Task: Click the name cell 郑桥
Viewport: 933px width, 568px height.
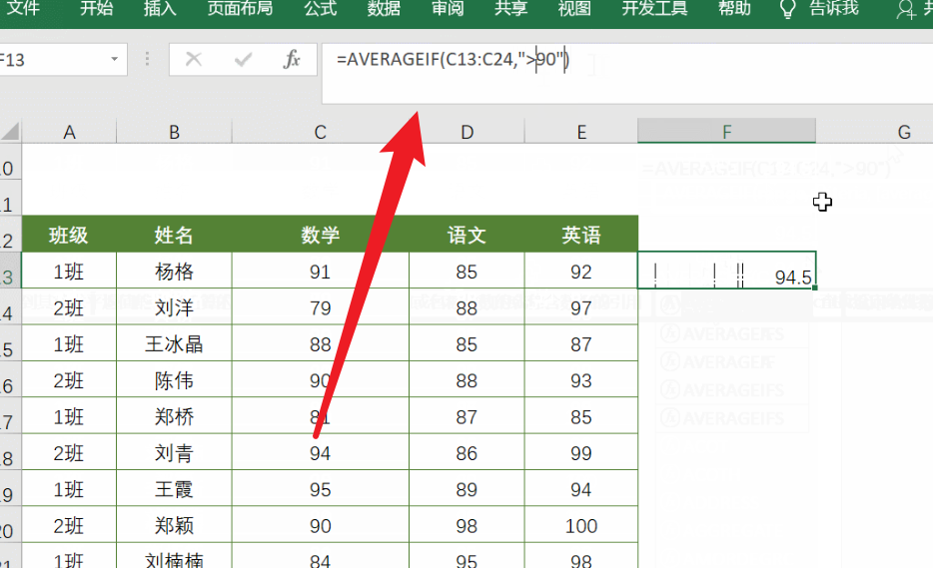Action: tap(174, 416)
